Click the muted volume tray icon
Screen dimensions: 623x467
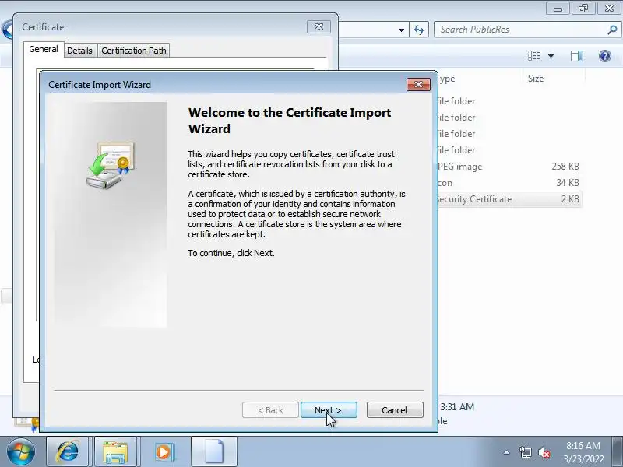[544, 452]
